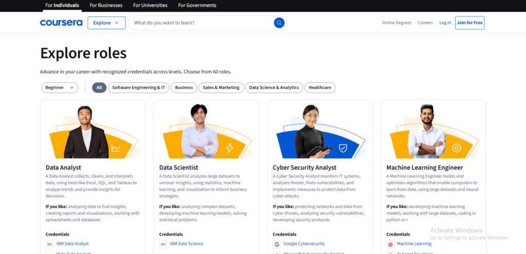This screenshot has height=254, width=526.
Task: Click the lightning icon on Data Scientist card
Action: 229,149
